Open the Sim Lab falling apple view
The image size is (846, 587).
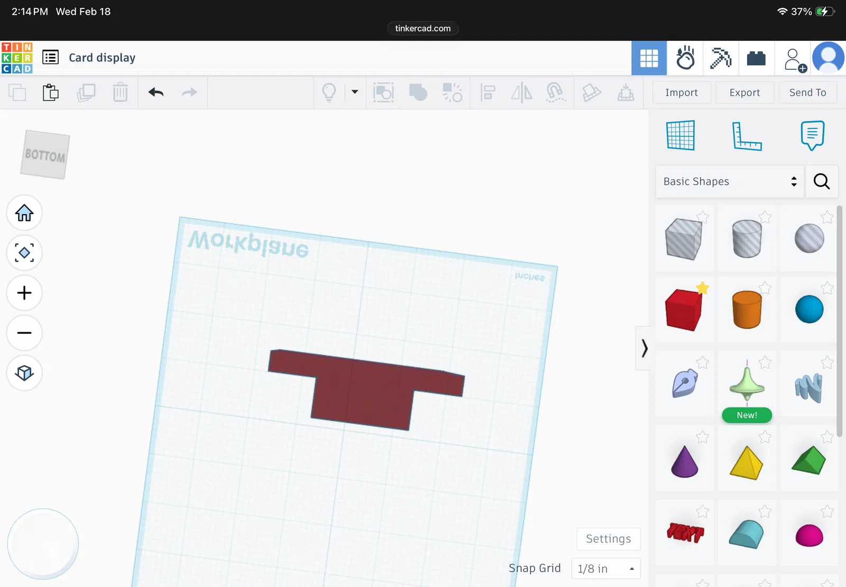685,58
